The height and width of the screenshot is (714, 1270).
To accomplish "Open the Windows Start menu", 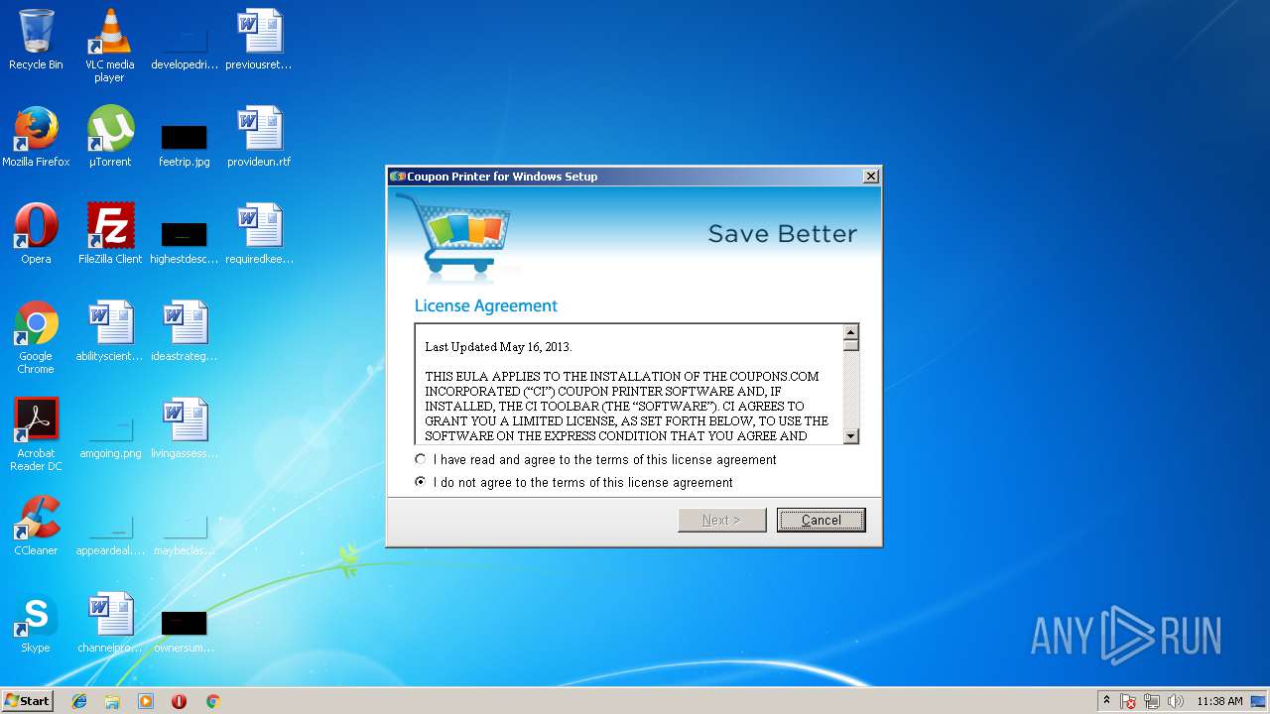I will (x=28, y=701).
